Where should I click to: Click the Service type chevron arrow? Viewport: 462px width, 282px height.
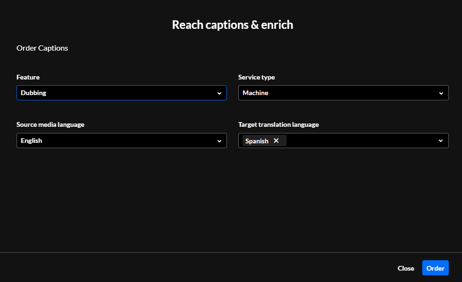441,93
